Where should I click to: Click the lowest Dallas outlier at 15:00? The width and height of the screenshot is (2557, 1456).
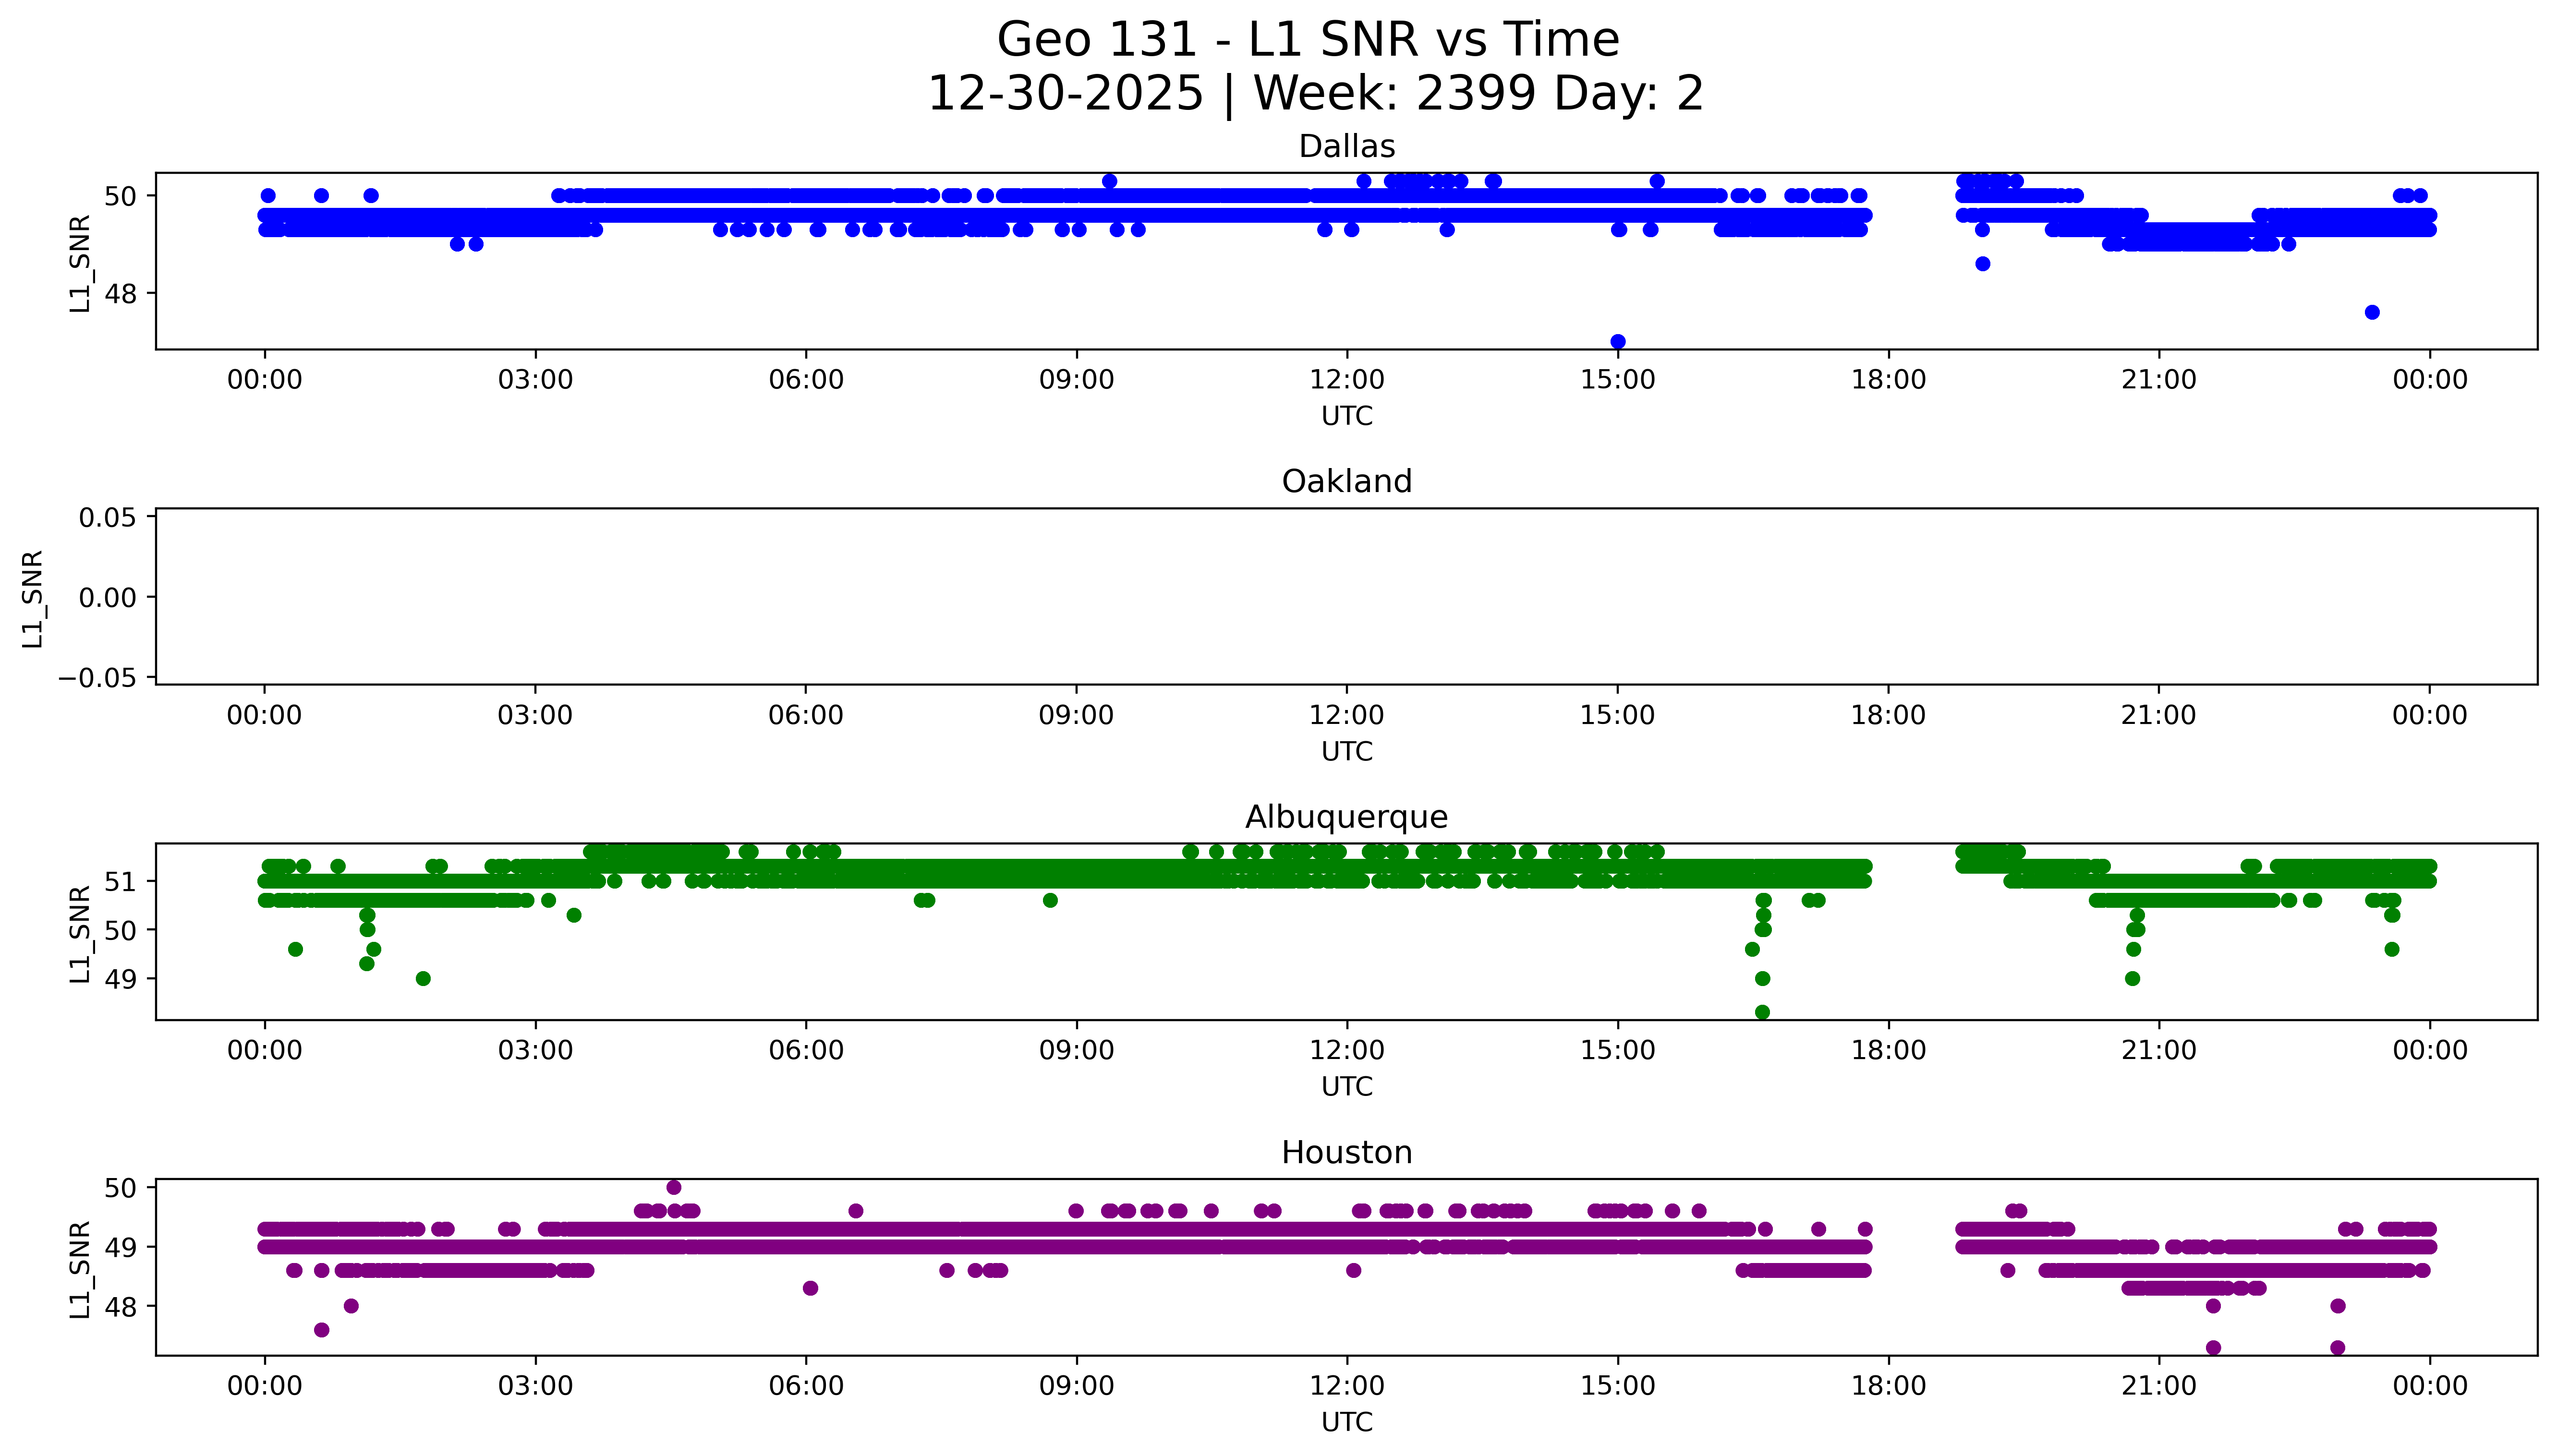click(1618, 342)
